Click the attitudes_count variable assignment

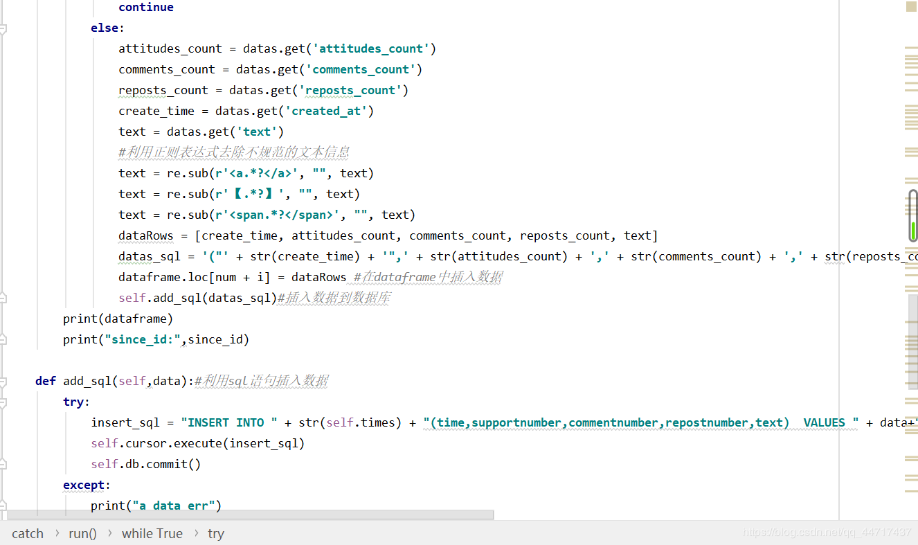point(278,48)
